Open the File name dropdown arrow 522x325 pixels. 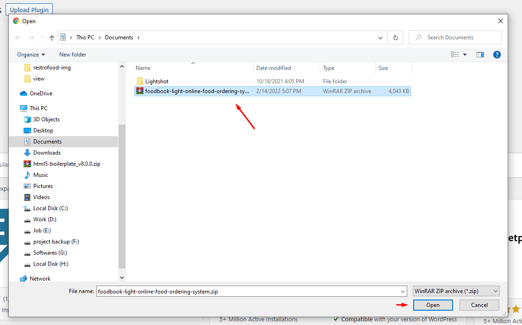tap(402, 292)
